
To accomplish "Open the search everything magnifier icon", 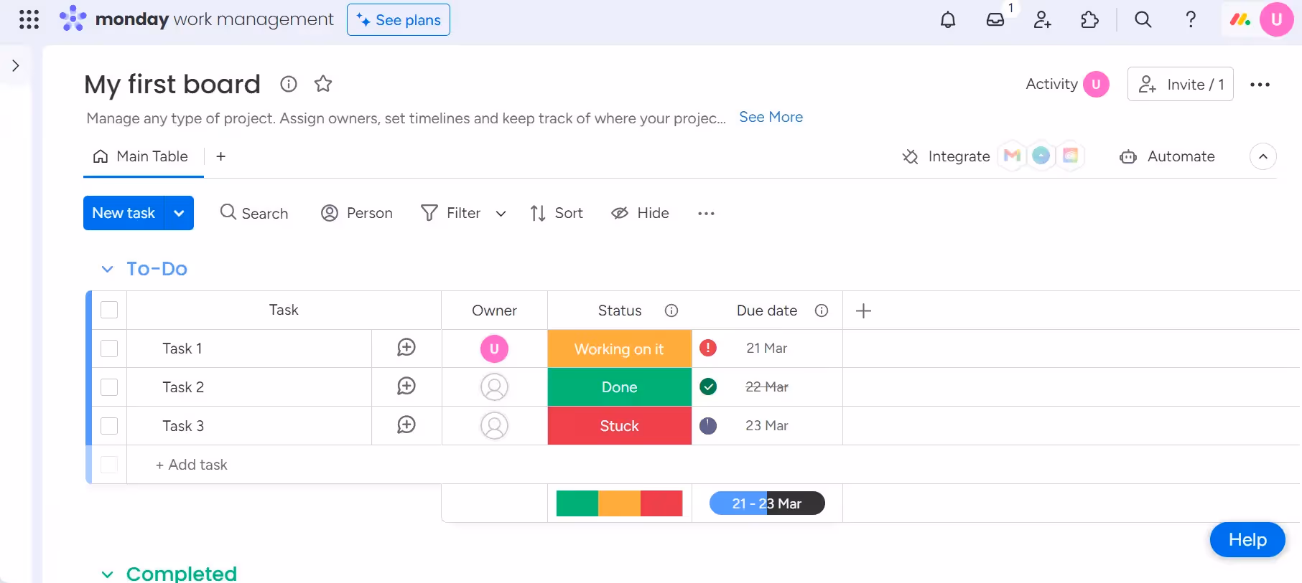I will 1143,20.
